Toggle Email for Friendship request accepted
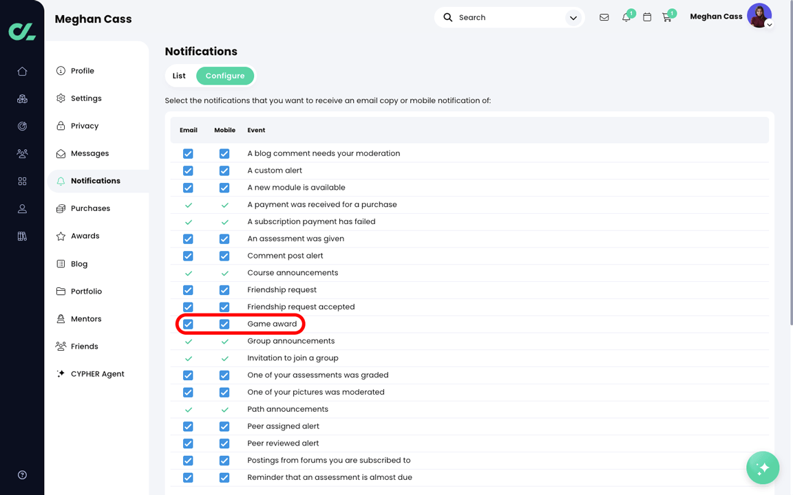793x495 pixels. [188, 307]
